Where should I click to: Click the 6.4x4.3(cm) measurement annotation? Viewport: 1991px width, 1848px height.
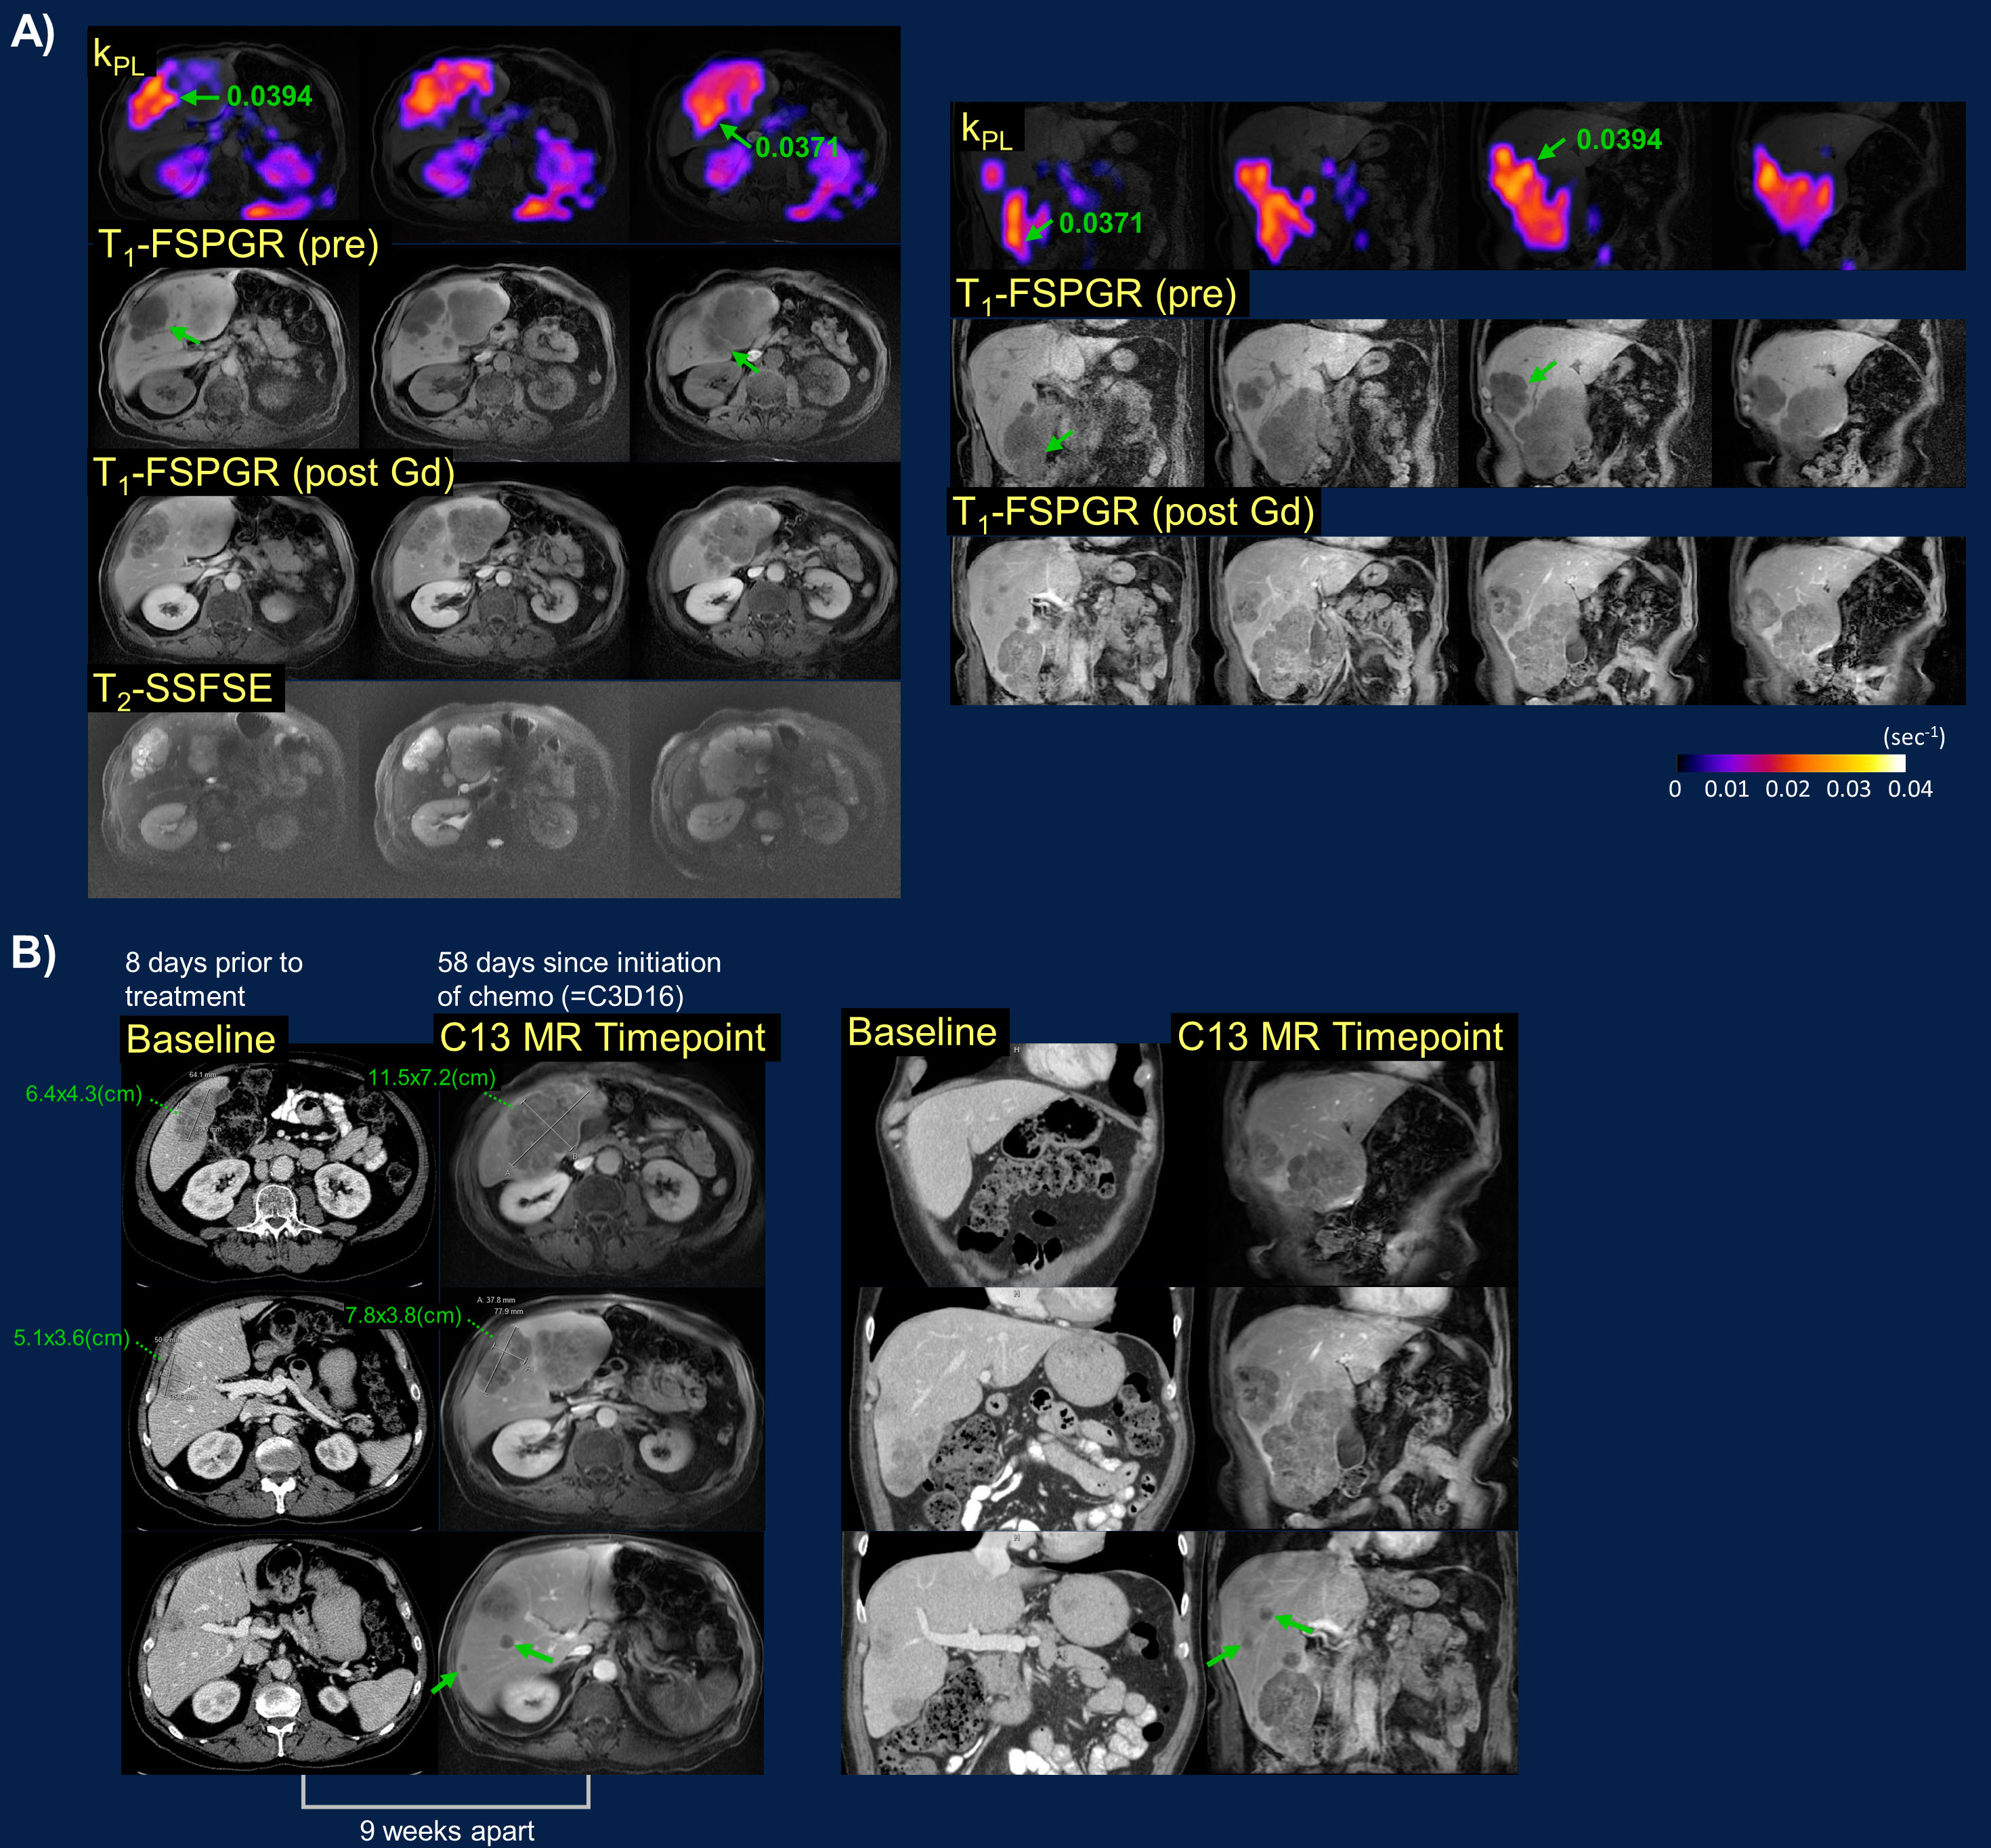point(84,1094)
